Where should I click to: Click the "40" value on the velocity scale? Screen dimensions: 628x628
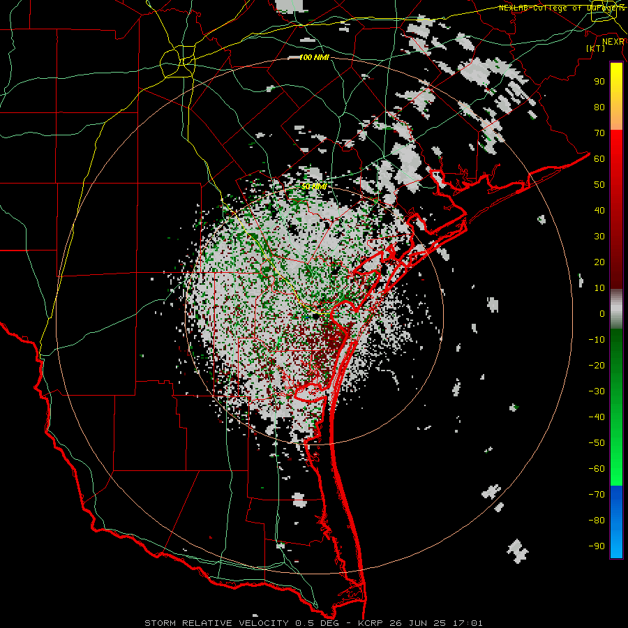pyautogui.click(x=599, y=211)
